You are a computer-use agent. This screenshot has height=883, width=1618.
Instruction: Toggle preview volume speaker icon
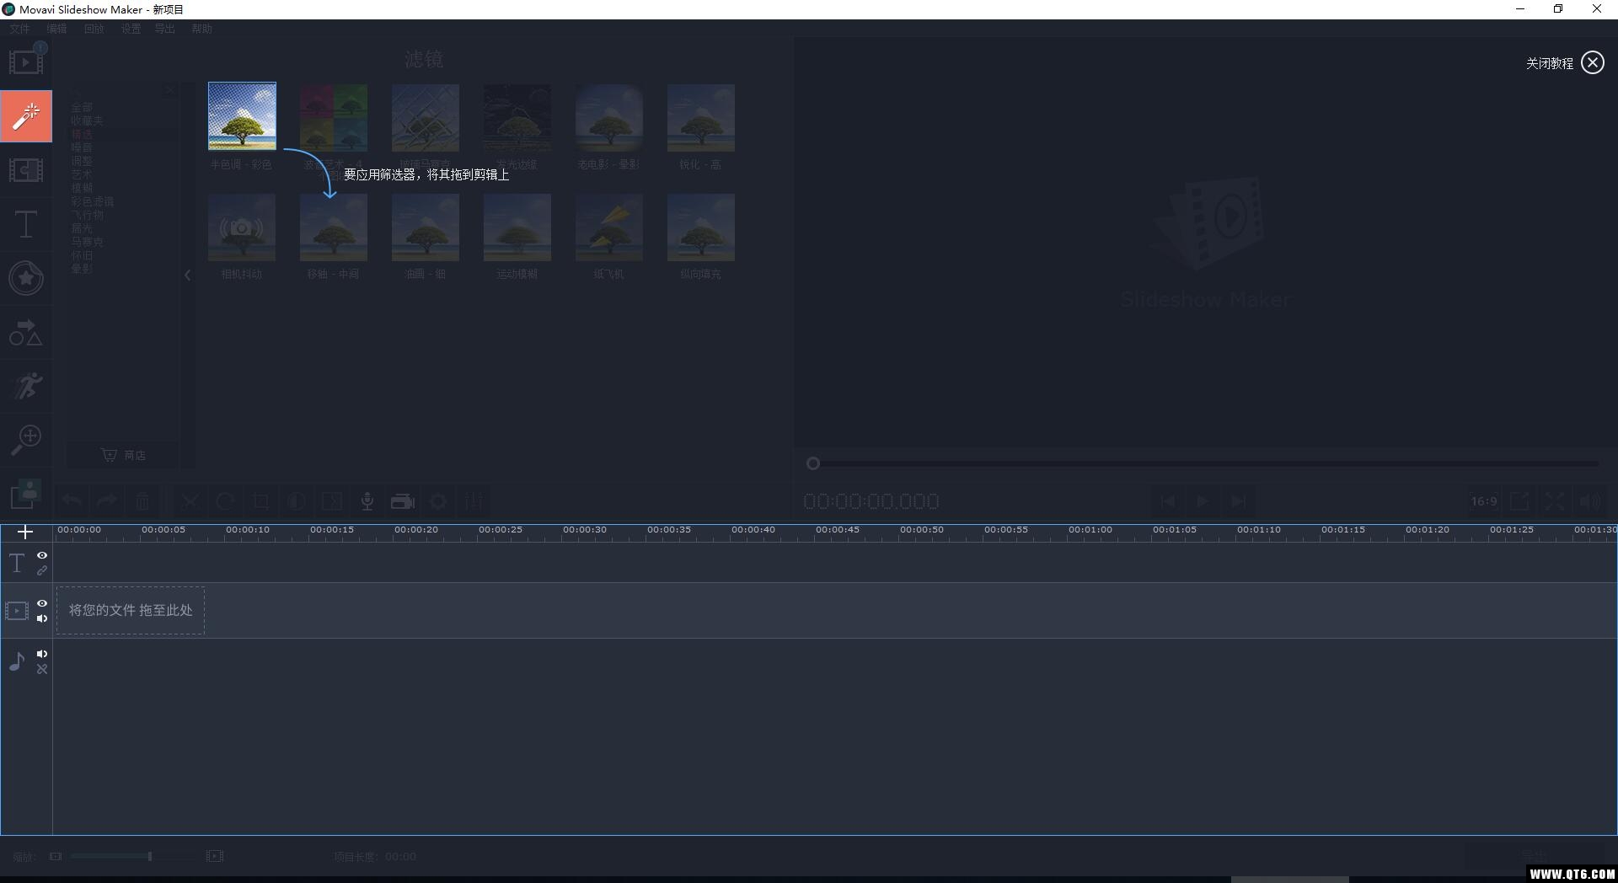pos(1590,501)
